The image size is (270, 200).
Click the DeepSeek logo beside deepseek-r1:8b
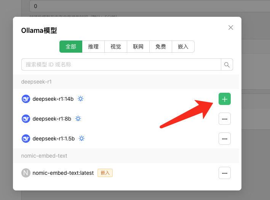pyautogui.click(x=26, y=119)
